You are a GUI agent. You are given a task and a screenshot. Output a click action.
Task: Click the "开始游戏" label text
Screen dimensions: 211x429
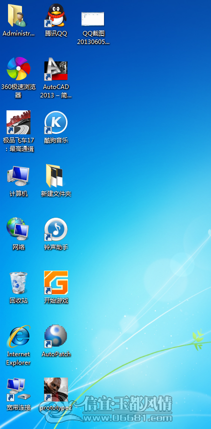pos(56,301)
